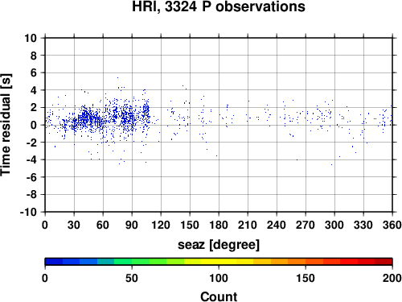Click the orange segment near the 150 mark on the colorbar
Image resolution: width=402 pixels, height=302 pixels.
306,262
